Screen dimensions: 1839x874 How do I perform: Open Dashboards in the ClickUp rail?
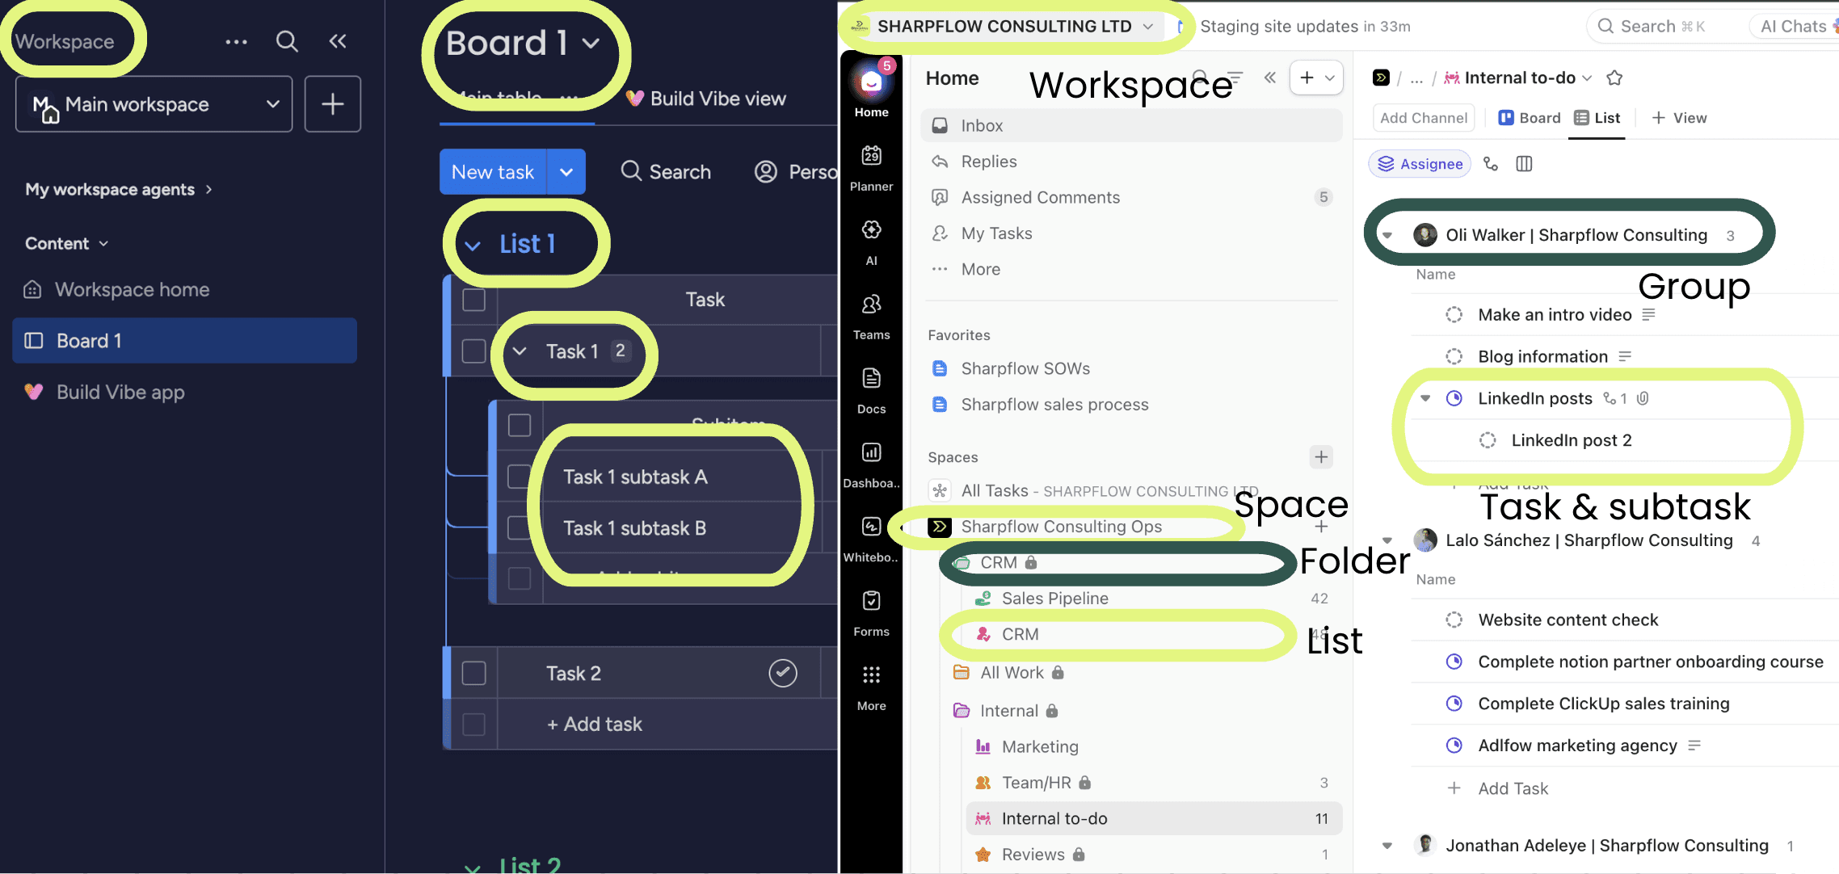(871, 465)
